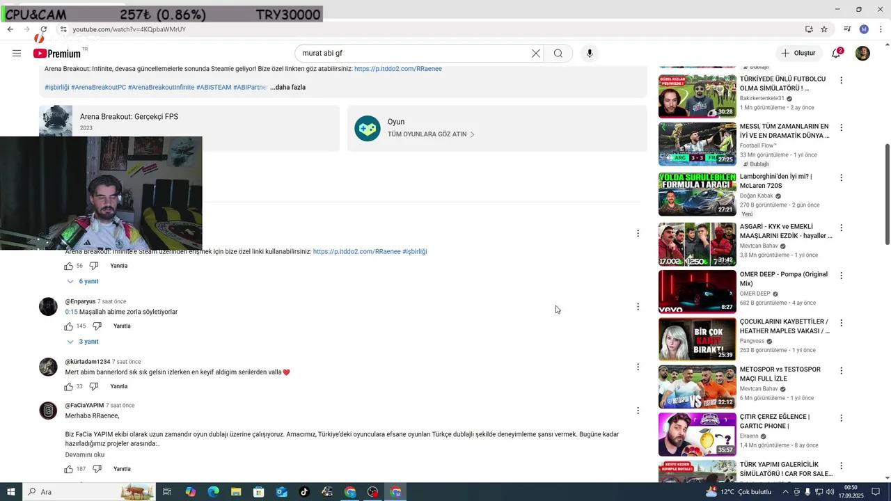Open the install app icon in address bar
The image size is (891, 501).
[809, 29]
